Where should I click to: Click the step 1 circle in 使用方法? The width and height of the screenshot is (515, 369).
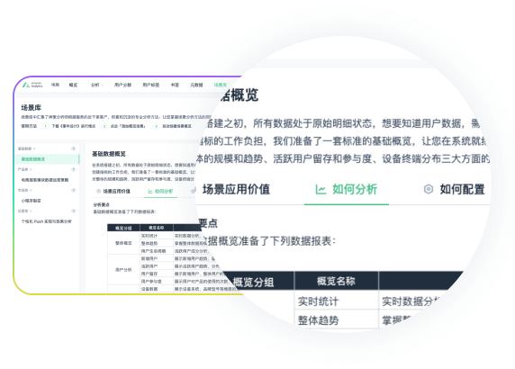click(x=46, y=126)
